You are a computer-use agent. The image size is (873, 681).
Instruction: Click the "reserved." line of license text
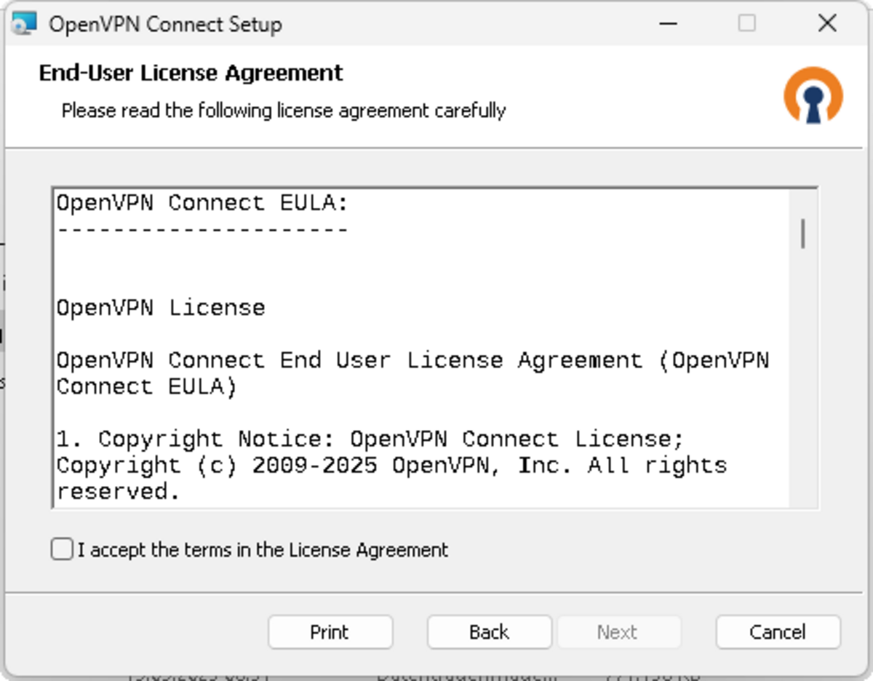point(118,492)
